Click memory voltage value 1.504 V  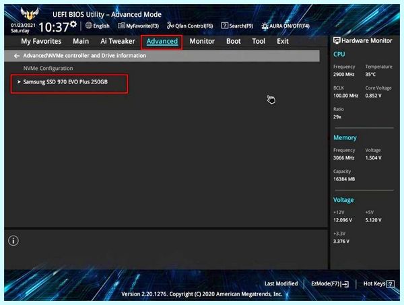(x=373, y=158)
